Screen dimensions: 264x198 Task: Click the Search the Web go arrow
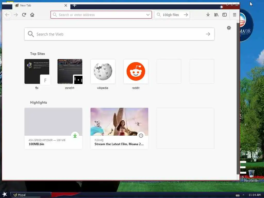point(208,34)
